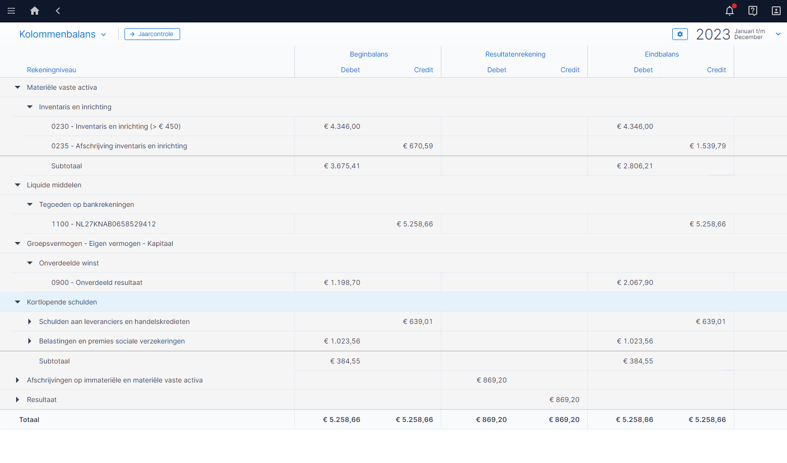Screen dimensions: 787x463
Task: Click Kortlopende schulden subtotaal eindbalans € 384,55
Action: pyautogui.click(x=638, y=361)
